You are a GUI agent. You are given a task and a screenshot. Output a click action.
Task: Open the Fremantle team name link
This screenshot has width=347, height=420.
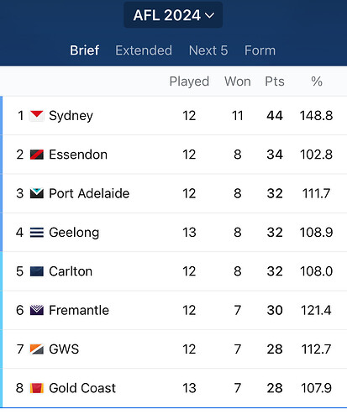[x=79, y=310]
